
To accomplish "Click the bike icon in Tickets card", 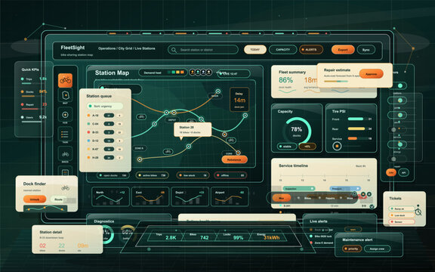I will (418, 212).
